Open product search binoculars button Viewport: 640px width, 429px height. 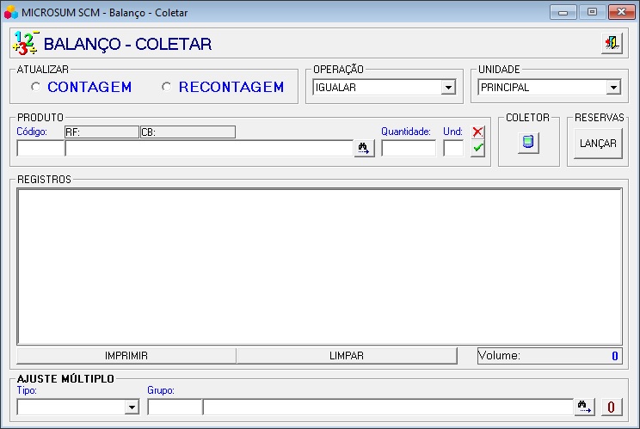point(364,149)
